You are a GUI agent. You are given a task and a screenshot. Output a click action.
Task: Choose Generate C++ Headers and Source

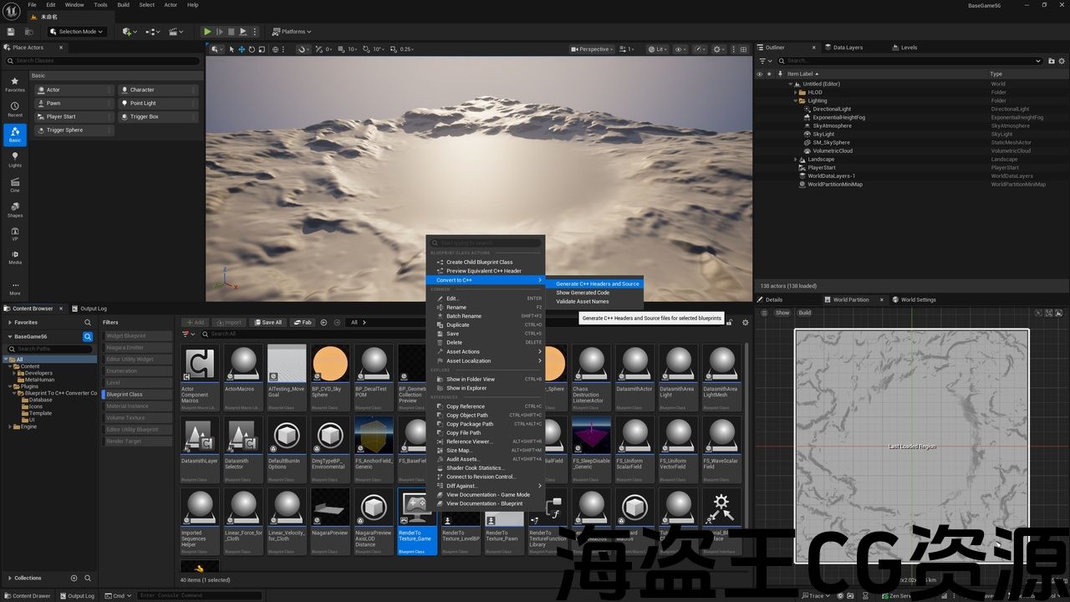pyautogui.click(x=597, y=284)
